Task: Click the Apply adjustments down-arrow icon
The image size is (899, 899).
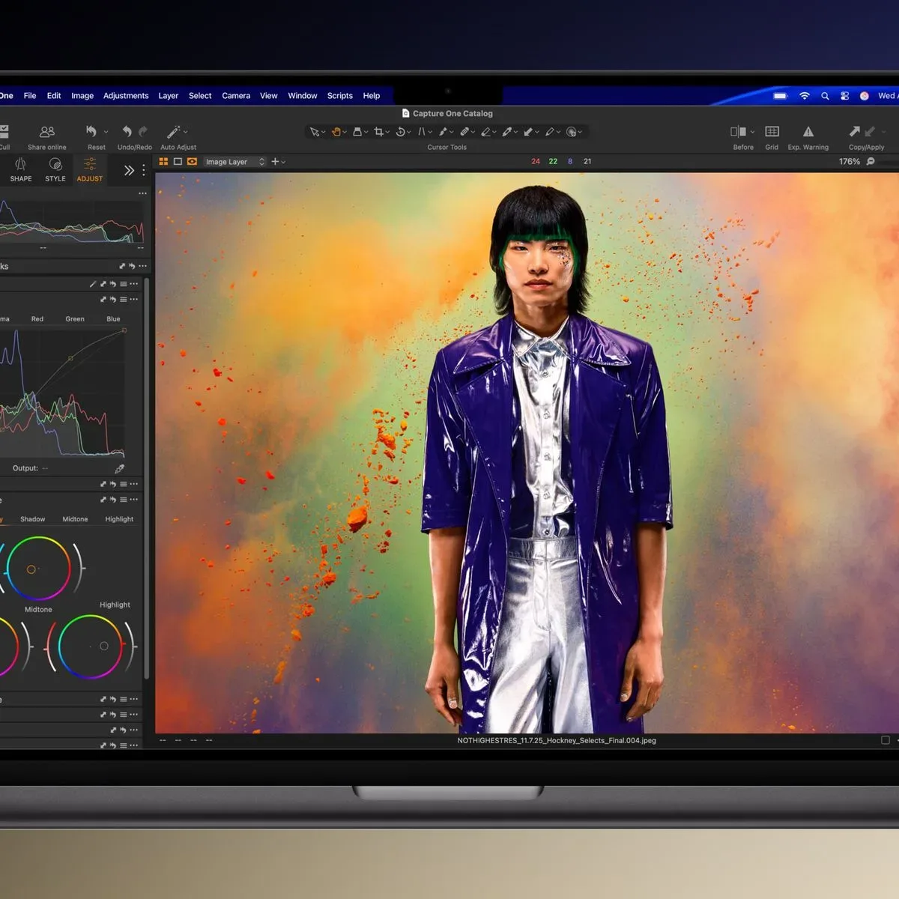Action: coord(870,131)
